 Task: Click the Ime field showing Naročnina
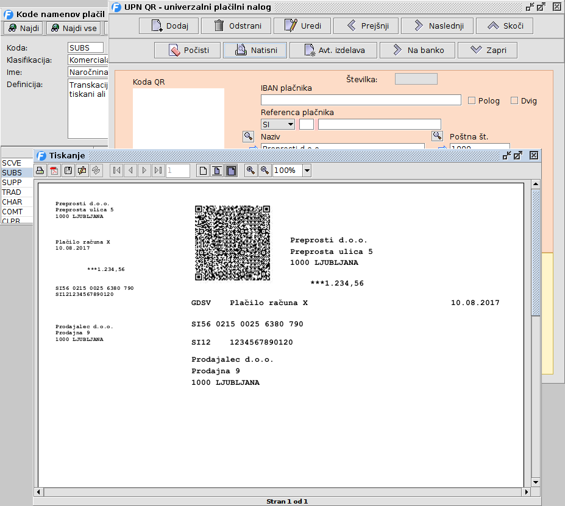point(88,72)
